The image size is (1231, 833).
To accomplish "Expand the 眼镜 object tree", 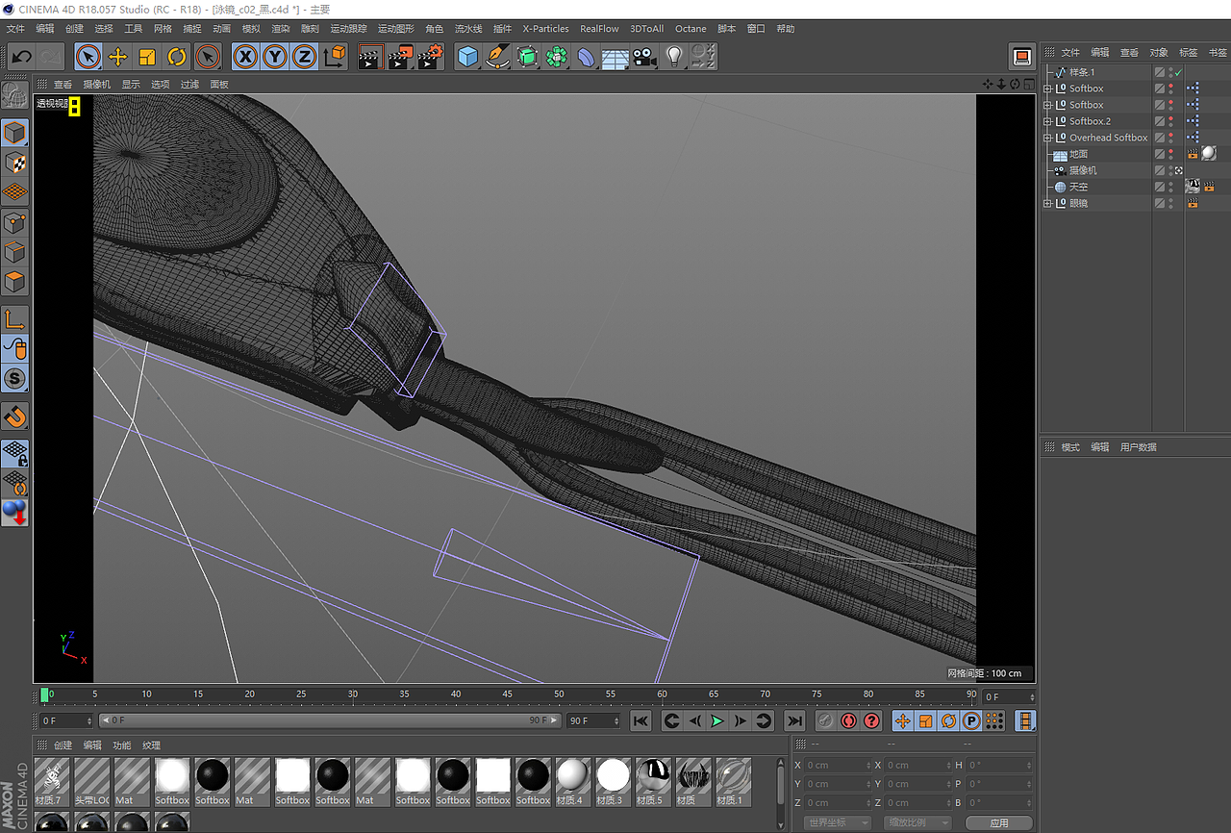I will 1047,203.
